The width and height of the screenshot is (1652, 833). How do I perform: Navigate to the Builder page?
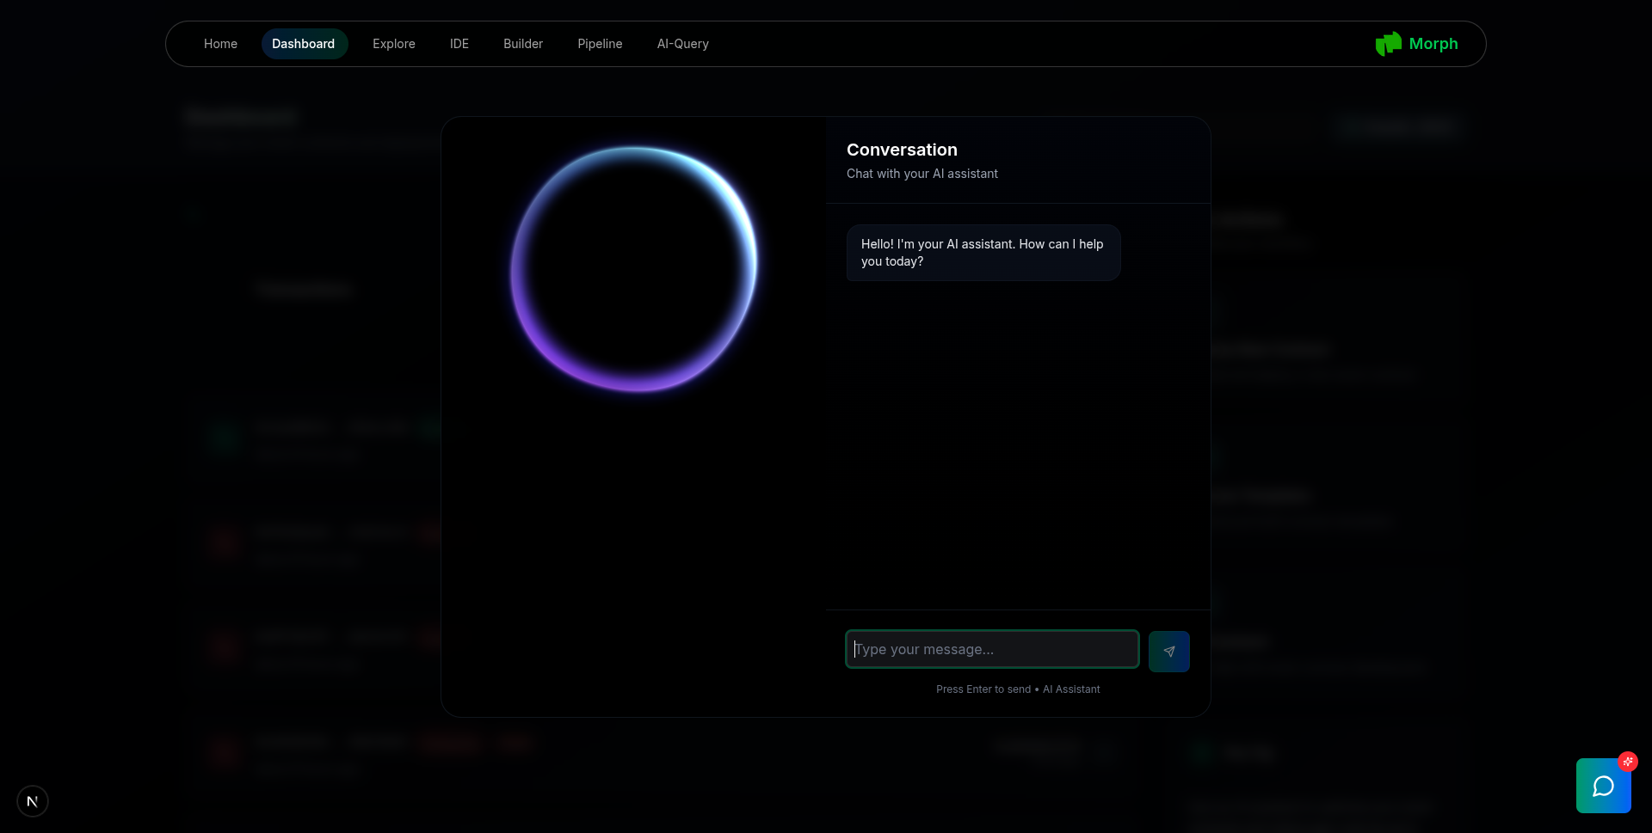point(523,44)
